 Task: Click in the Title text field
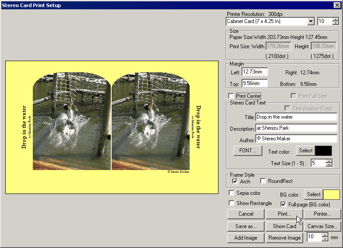point(296,117)
